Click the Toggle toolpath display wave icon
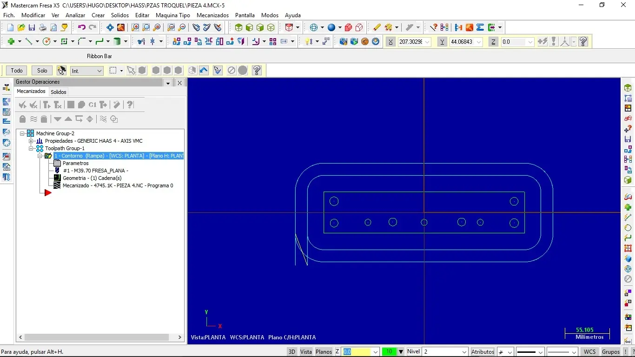 tap(33, 119)
